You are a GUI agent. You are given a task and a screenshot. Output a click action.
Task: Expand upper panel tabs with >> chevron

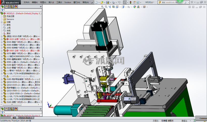click(x=41, y=7)
